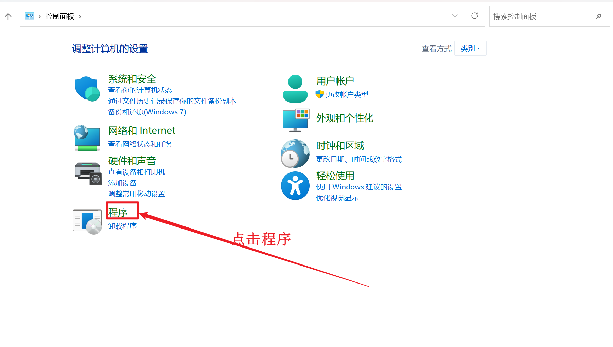Viewport: 613px width, 347px height.
Task: Open the 网络和 Internet category
Action: 142,130
